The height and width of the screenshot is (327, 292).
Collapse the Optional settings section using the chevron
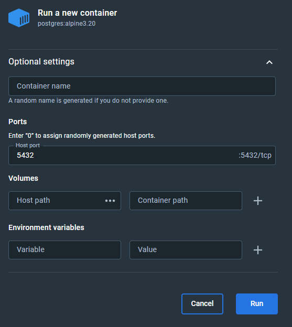269,62
